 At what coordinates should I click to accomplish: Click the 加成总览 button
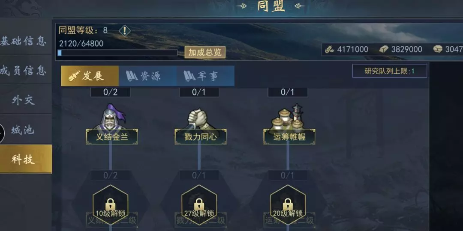[205, 53]
